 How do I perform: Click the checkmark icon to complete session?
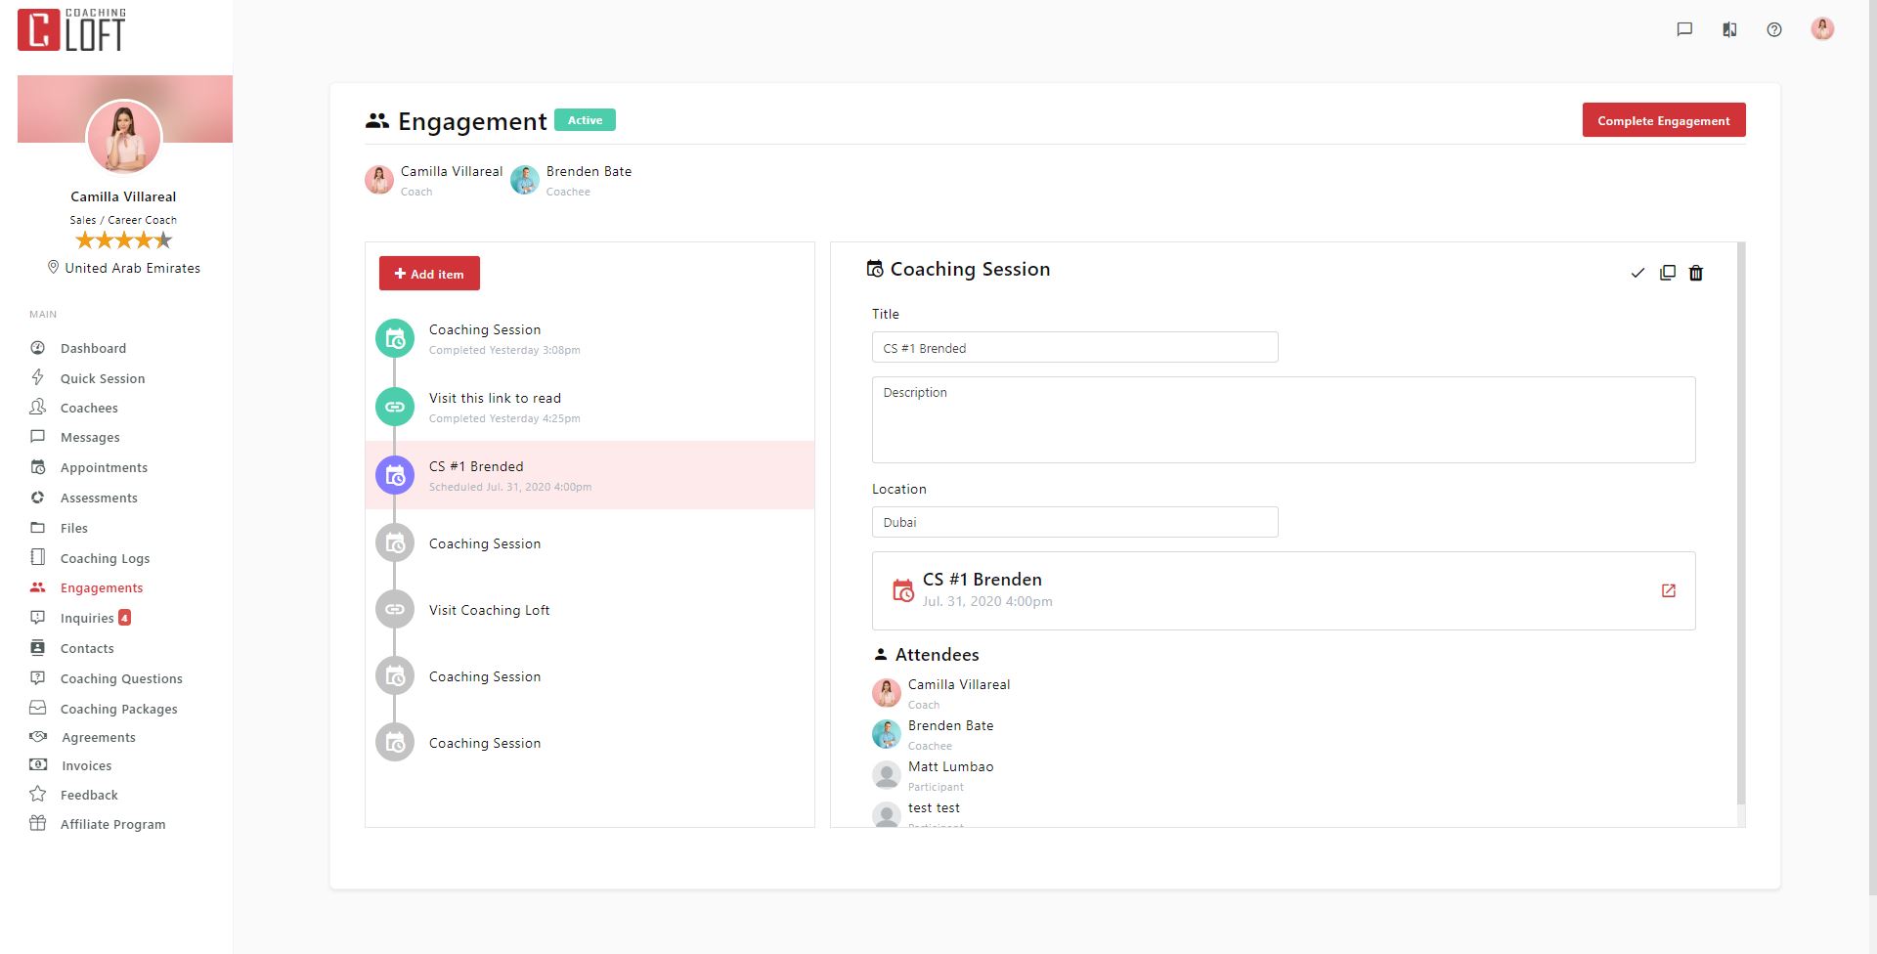(x=1637, y=274)
